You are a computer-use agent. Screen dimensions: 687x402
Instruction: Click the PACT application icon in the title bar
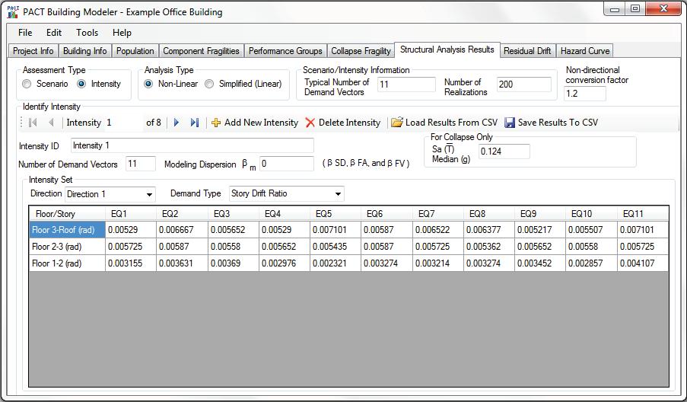[13, 12]
